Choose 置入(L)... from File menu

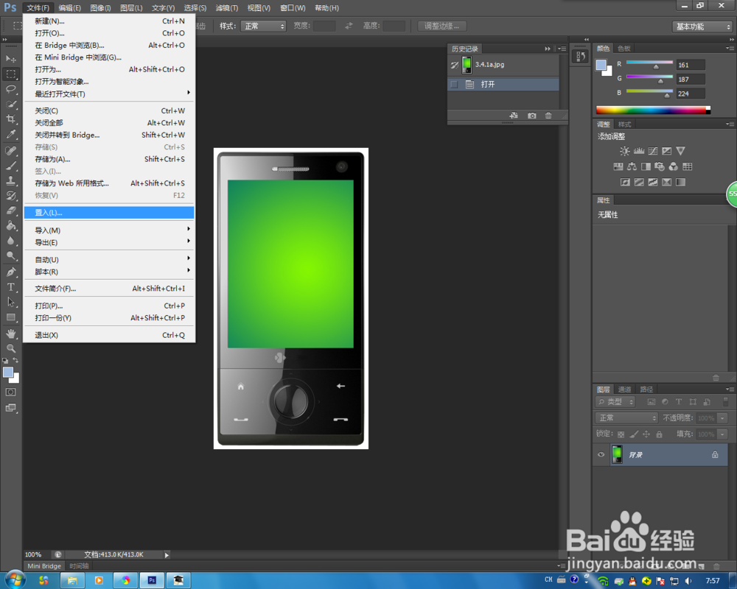click(109, 213)
